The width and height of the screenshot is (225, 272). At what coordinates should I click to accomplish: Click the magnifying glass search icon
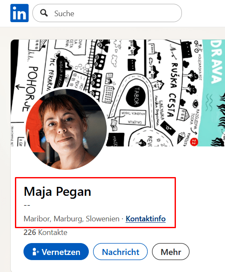click(44, 13)
